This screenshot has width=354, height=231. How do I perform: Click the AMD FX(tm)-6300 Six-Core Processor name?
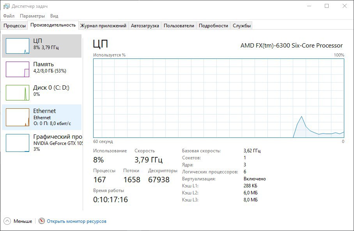point(292,46)
